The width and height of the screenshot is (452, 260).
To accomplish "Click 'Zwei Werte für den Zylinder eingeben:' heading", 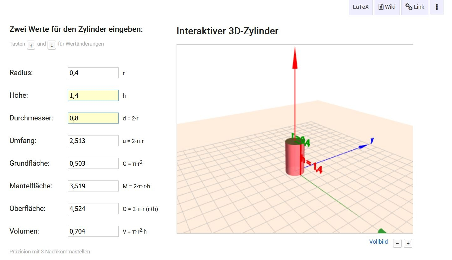I will click(76, 30).
